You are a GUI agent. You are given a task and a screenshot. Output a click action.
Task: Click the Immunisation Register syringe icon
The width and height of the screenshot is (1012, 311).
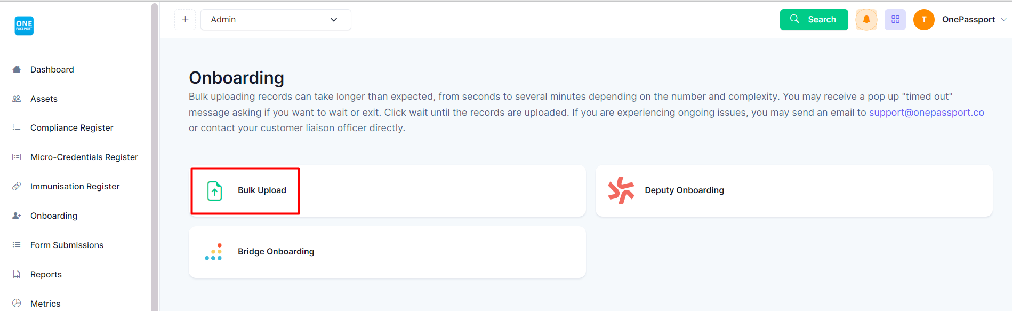(17, 186)
